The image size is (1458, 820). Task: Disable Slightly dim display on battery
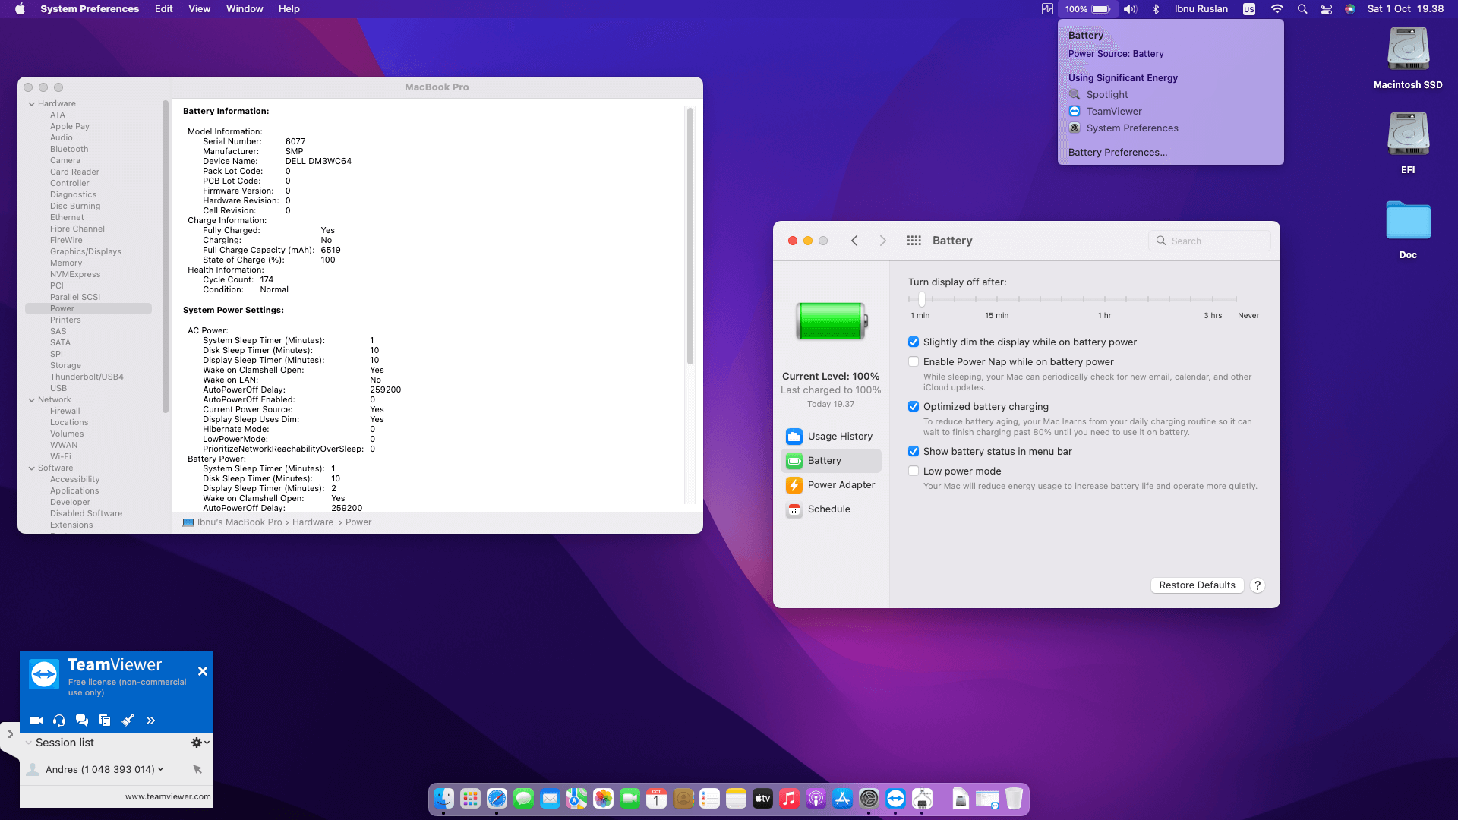[x=914, y=342]
